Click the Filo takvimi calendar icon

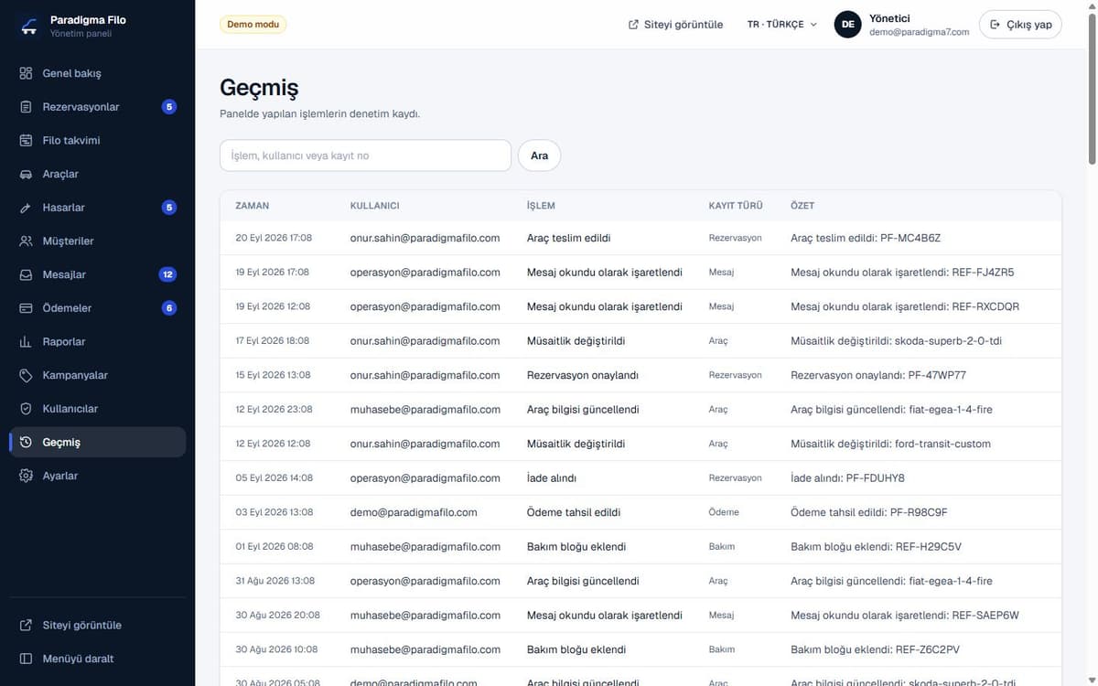click(26, 141)
